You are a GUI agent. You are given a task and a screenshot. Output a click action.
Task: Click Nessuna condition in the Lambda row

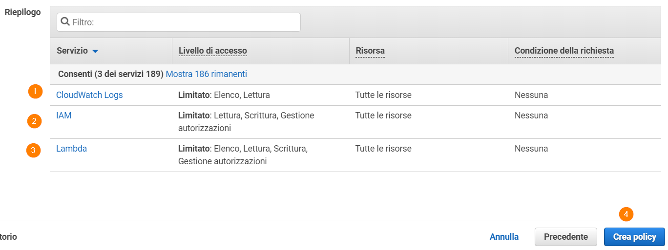coord(531,149)
